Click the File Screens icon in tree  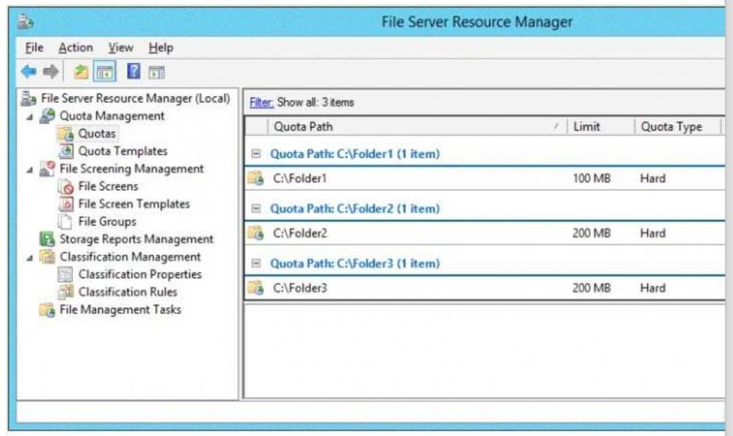[x=66, y=187]
